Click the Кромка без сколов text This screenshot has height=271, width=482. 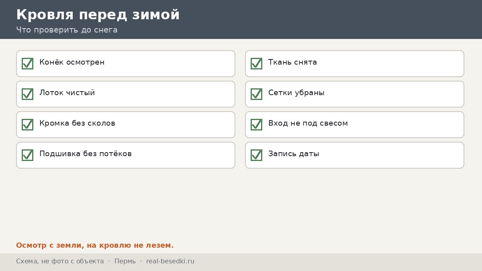[77, 123]
